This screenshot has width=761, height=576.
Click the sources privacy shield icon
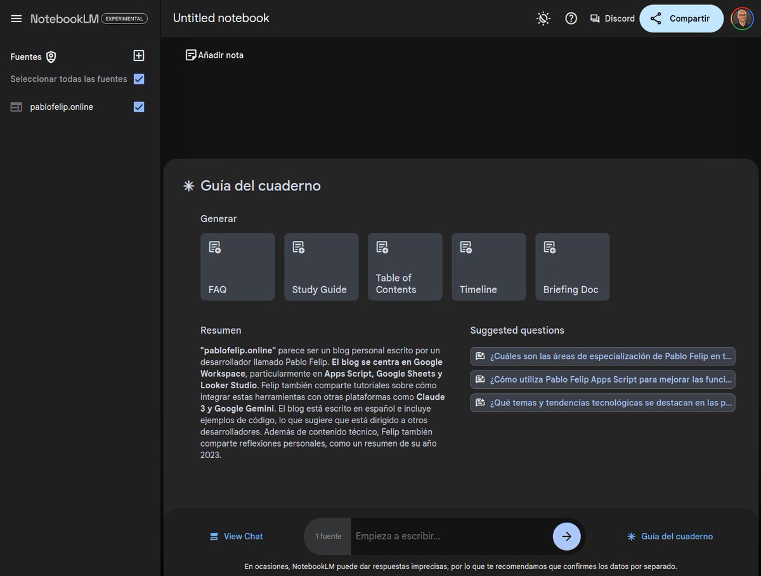click(51, 56)
